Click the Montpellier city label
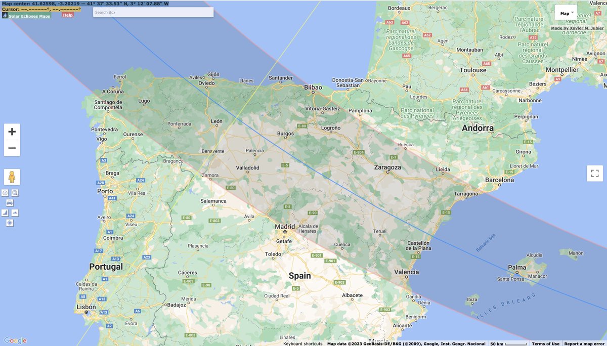Viewport: 607px width, 346px height. tap(562, 69)
